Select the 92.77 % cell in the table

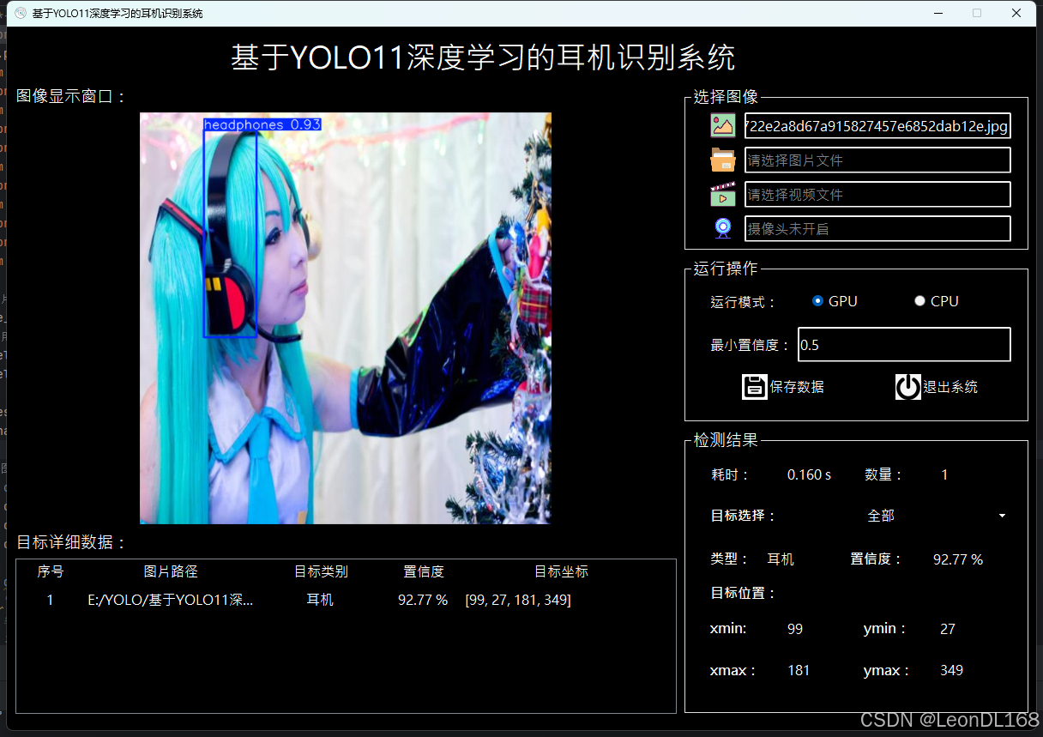[423, 600]
